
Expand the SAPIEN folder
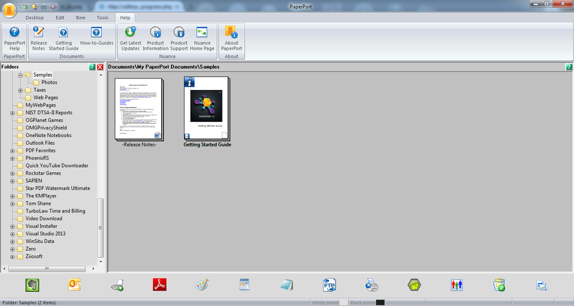pos(13,181)
